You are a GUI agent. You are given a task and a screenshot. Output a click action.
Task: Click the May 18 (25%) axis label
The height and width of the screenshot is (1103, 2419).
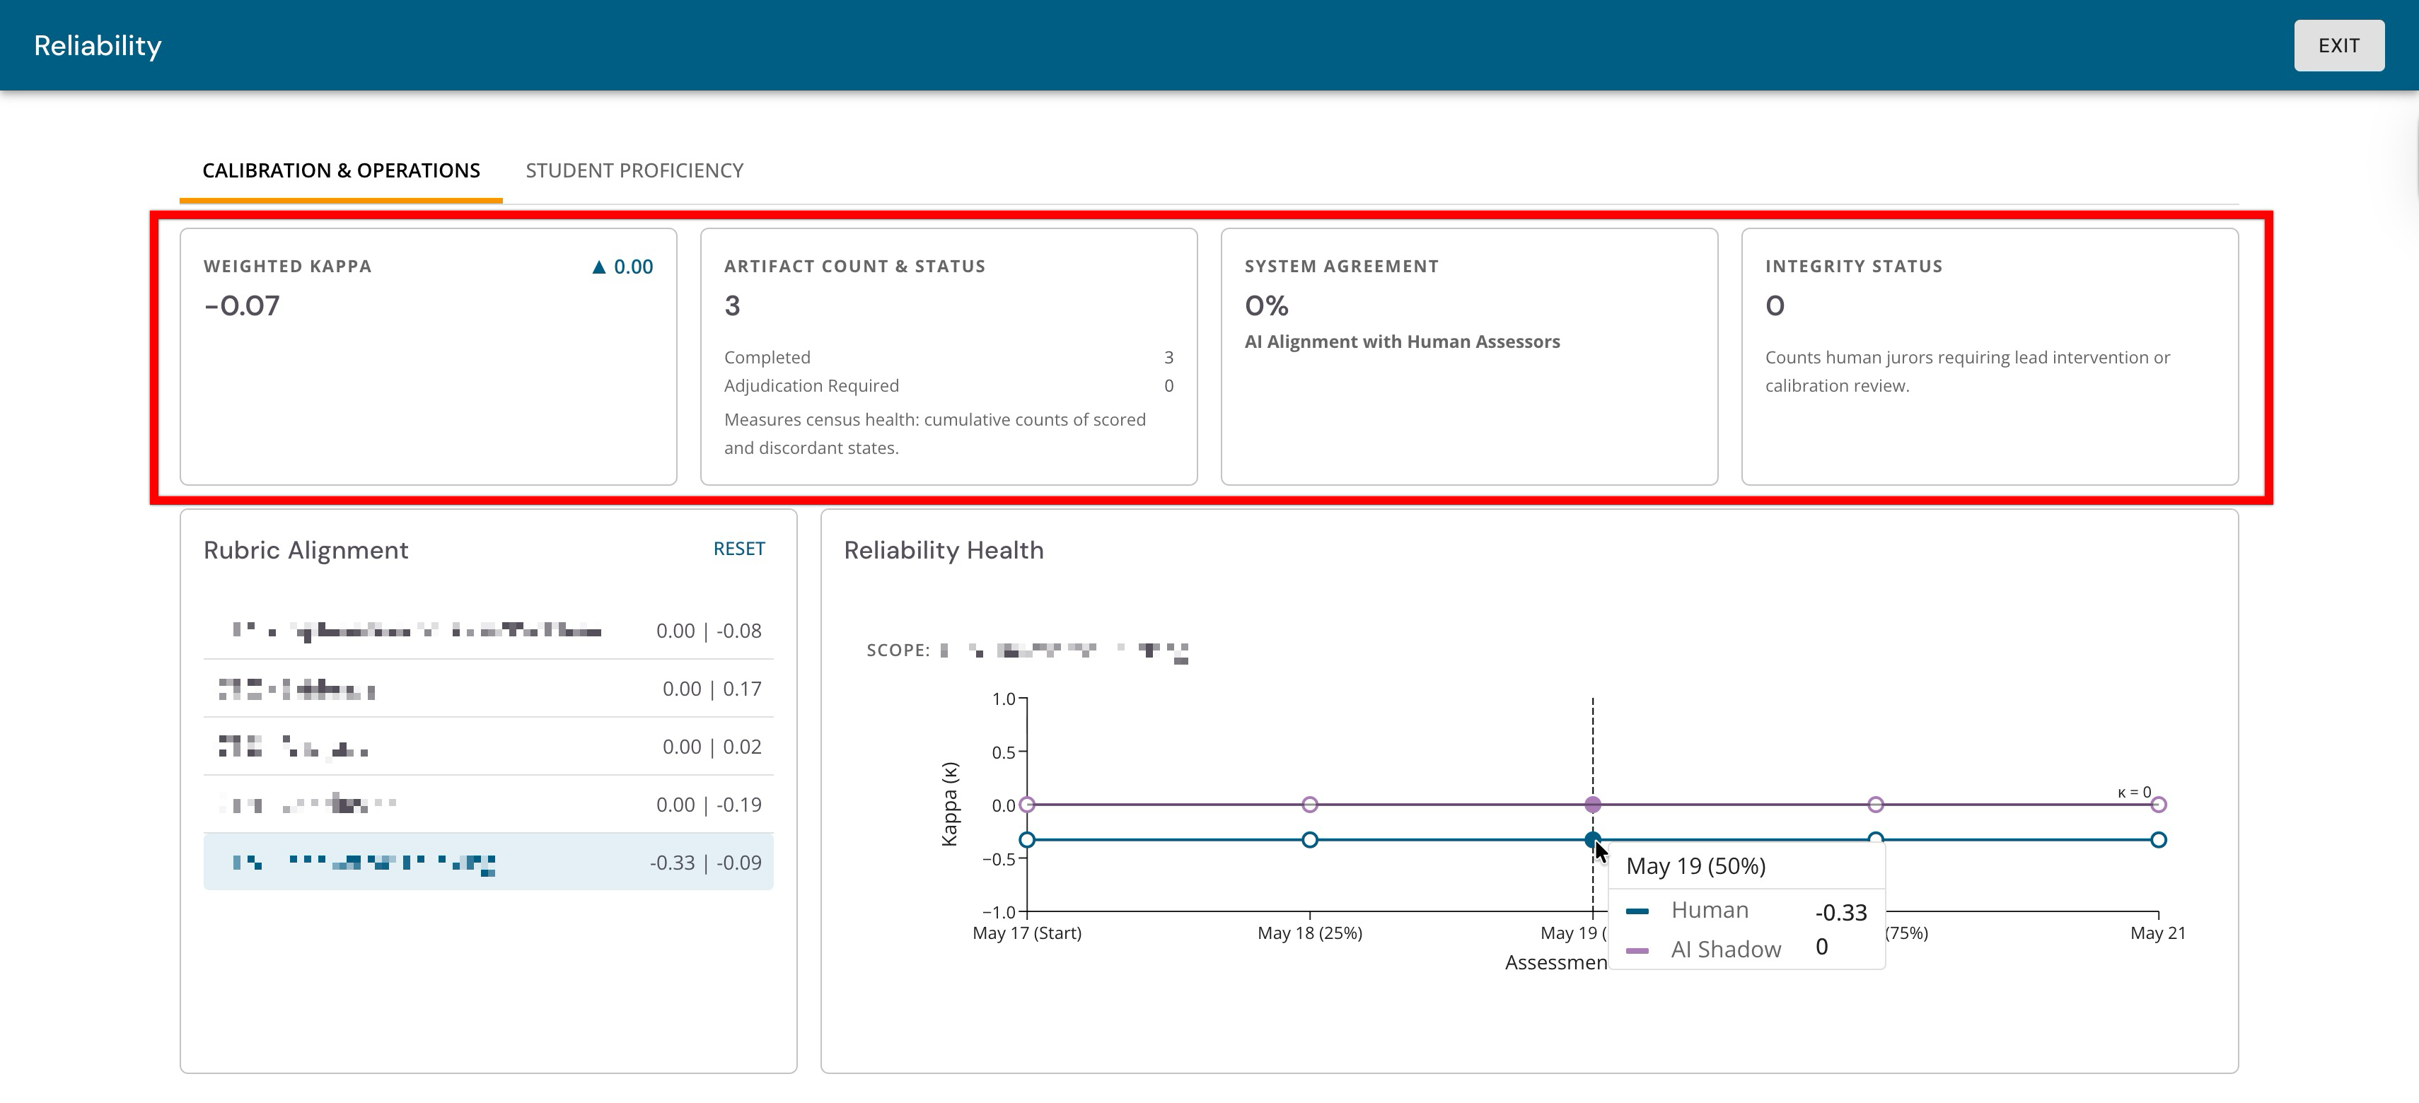(1310, 933)
